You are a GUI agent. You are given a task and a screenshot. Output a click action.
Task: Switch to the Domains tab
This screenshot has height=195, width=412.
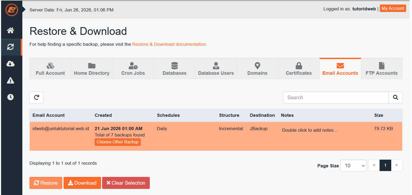[x=257, y=69]
